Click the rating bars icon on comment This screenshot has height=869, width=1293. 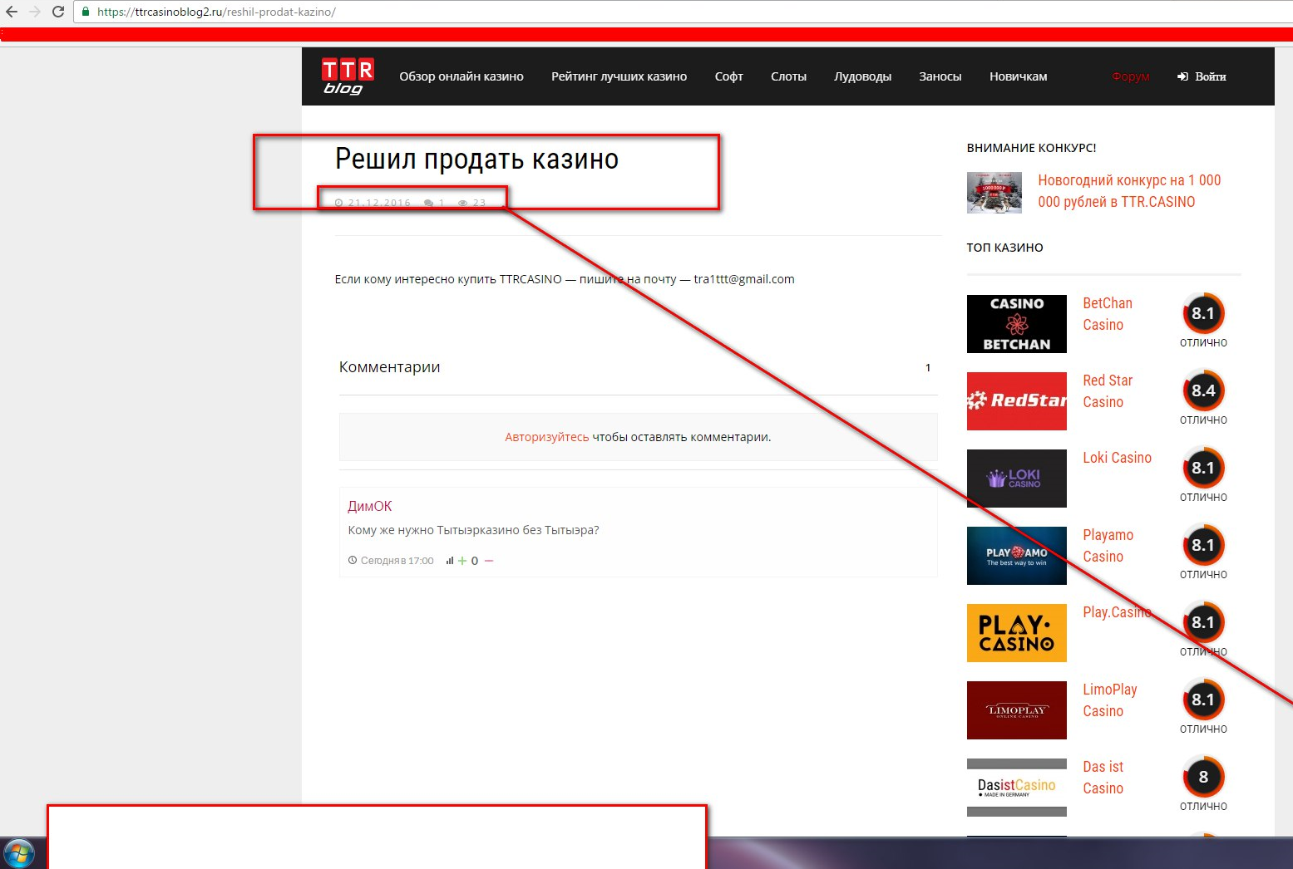tap(450, 561)
